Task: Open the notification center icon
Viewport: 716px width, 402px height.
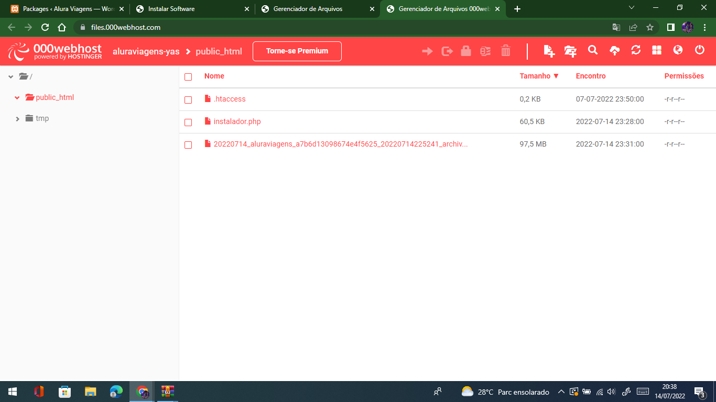Action: pyautogui.click(x=699, y=392)
